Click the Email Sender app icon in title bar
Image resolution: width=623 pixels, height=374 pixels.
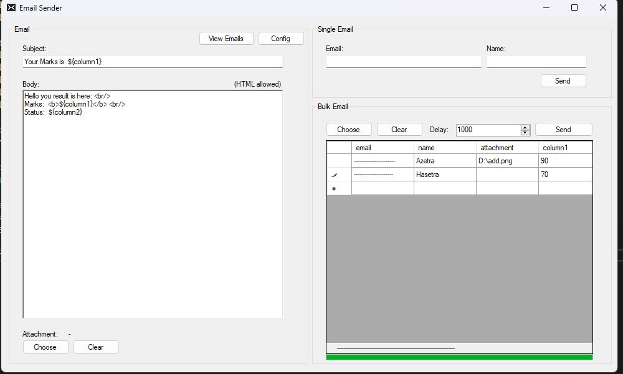point(11,8)
